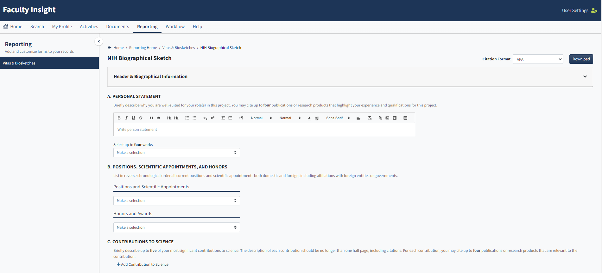The height and width of the screenshot is (273, 602).
Task: Apply subscript formatting
Action: (205, 118)
